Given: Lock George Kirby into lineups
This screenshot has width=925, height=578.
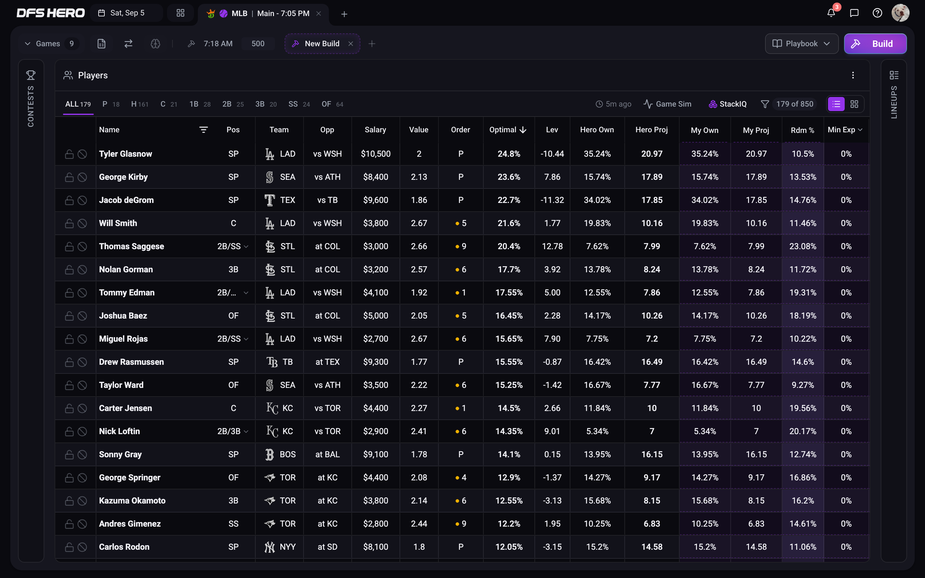Looking at the screenshot, I should [x=69, y=177].
